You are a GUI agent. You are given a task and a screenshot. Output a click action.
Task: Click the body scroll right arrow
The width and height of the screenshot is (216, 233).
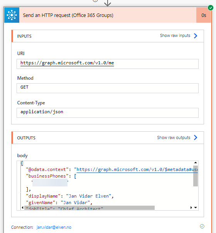coord(191,208)
